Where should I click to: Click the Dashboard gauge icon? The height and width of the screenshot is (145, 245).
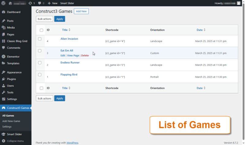tap(4, 12)
